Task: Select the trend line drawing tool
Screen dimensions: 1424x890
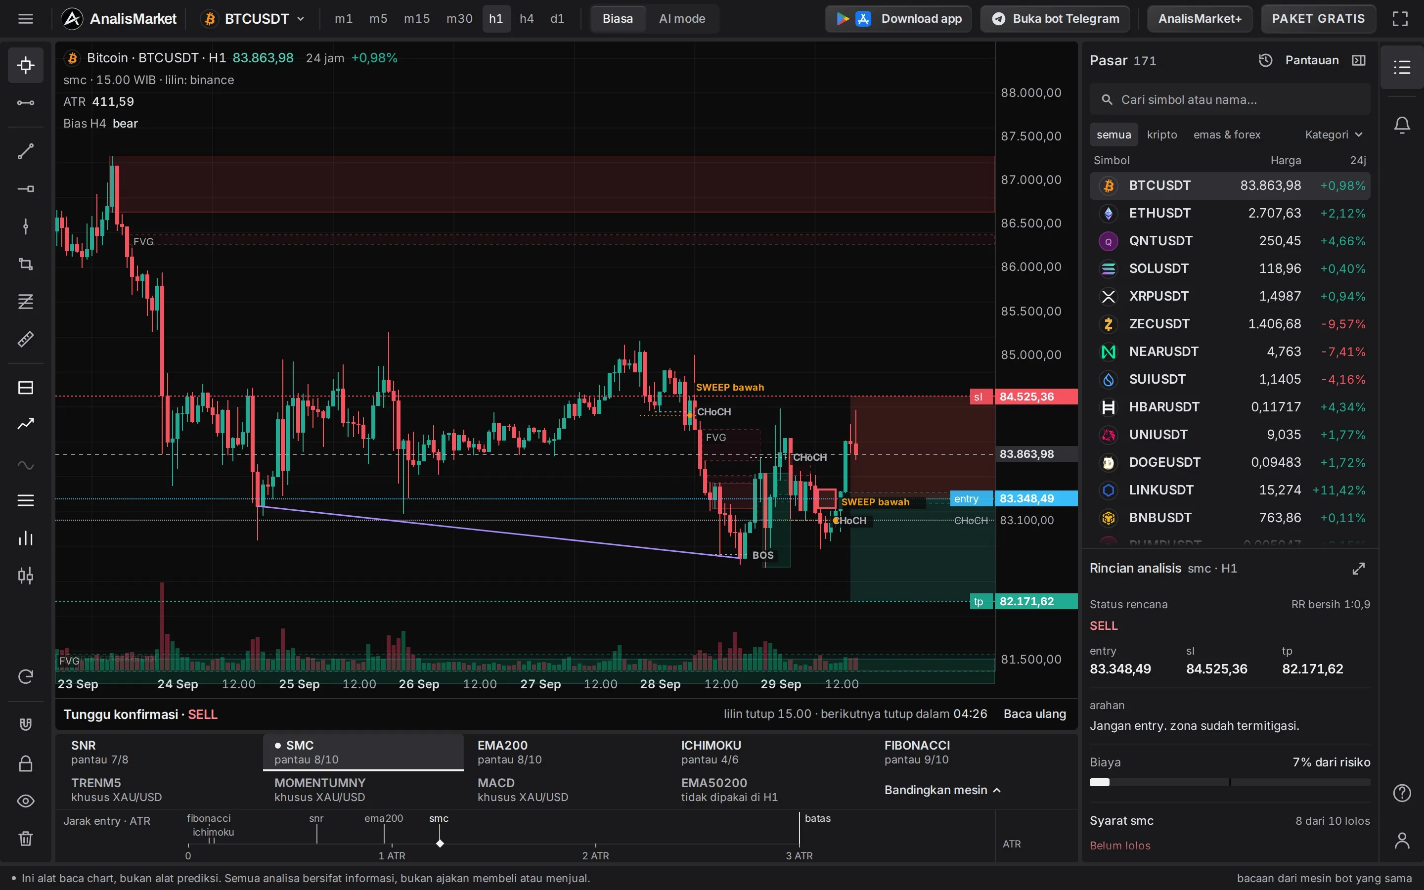Action: point(25,151)
